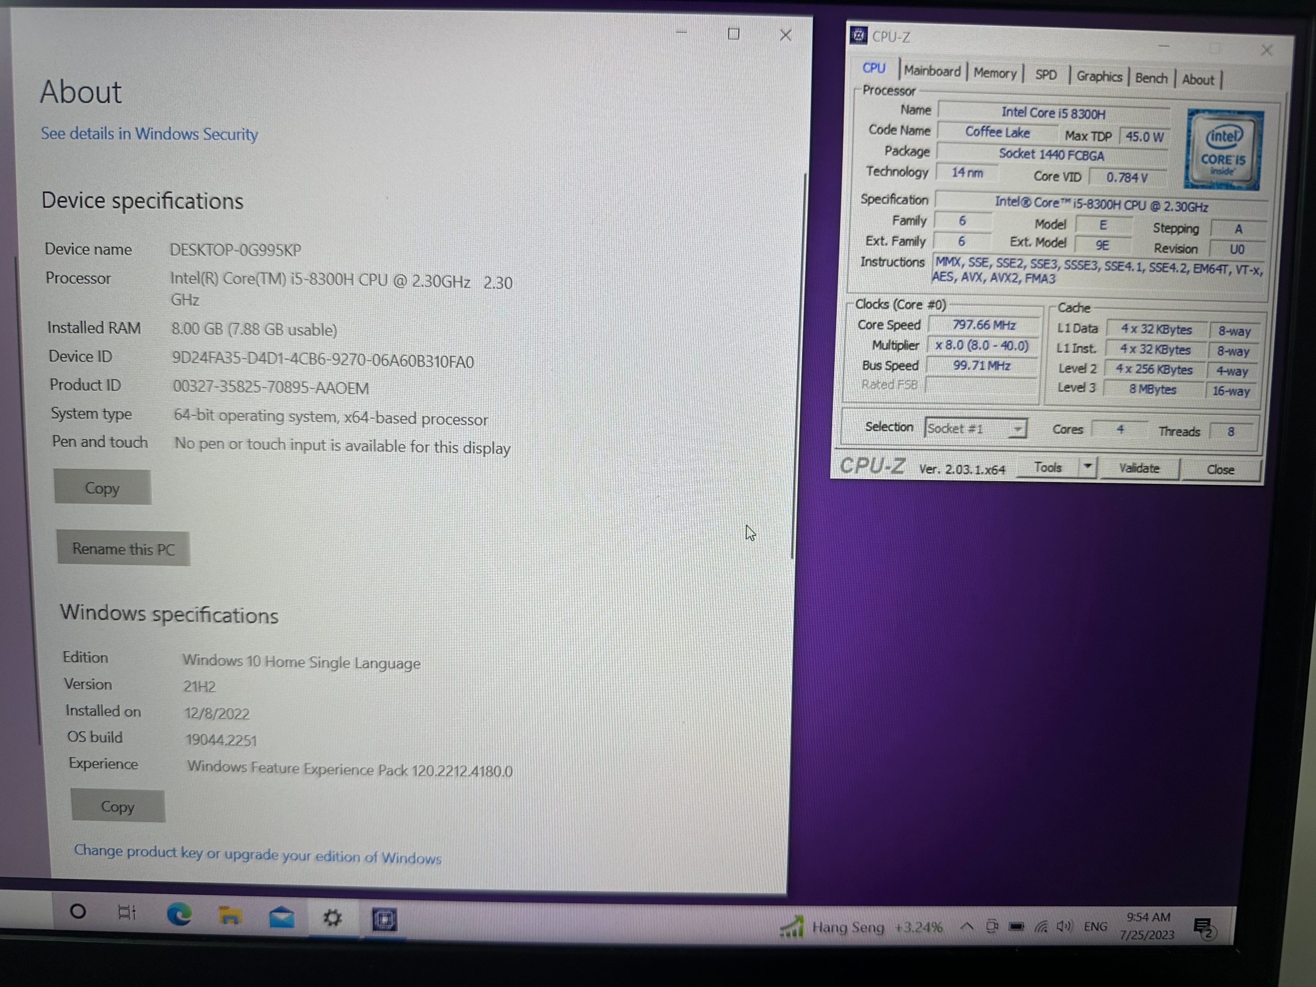Switch to the Memory tab
Screen dimensions: 1316x987
coord(995,73)
